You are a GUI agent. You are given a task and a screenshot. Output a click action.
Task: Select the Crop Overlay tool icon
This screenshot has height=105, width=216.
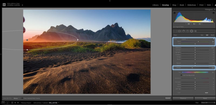[x=175, y=31]
